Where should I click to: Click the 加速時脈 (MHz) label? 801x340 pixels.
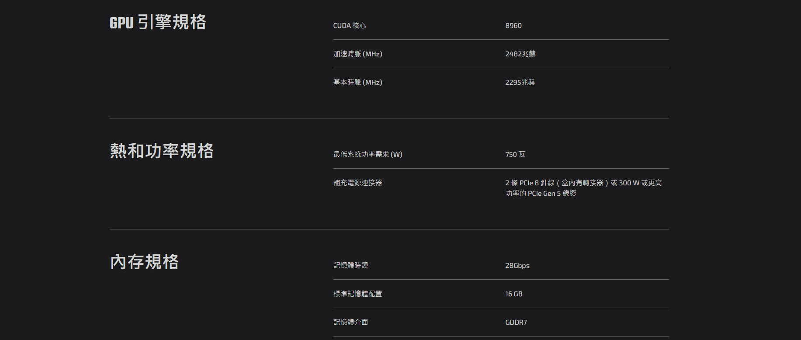tap(357, 54)
